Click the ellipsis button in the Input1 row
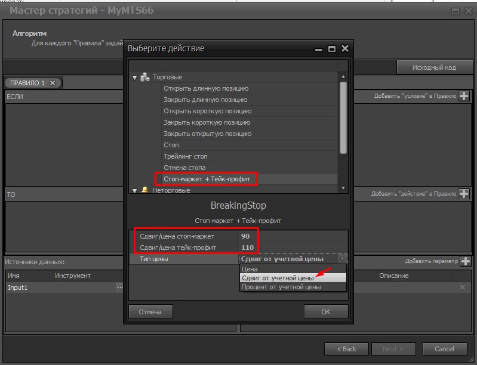 pos(120,287)
